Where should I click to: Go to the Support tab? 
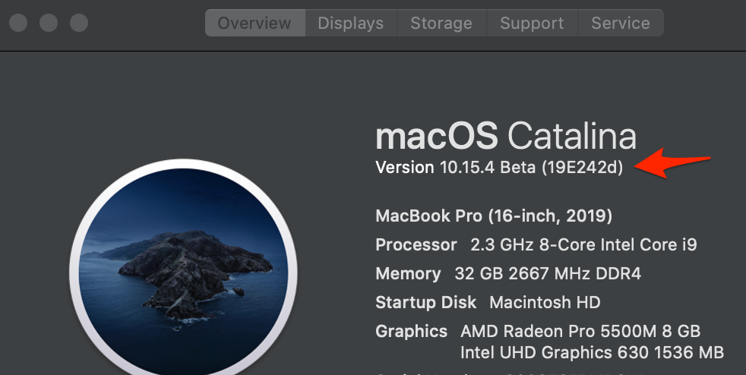[x=532, y=23]
